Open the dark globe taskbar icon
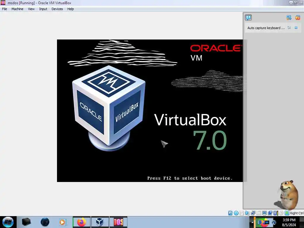This screenshot has height=228, width=304. 45,222
